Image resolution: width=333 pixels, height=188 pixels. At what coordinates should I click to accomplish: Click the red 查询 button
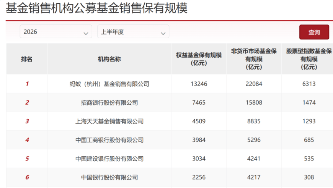pyautogui.click(x=314, y=32)
